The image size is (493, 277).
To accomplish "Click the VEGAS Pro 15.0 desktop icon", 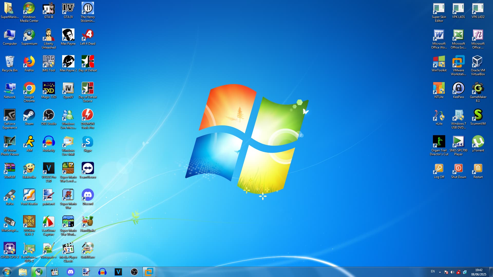I will pos(49,168).
